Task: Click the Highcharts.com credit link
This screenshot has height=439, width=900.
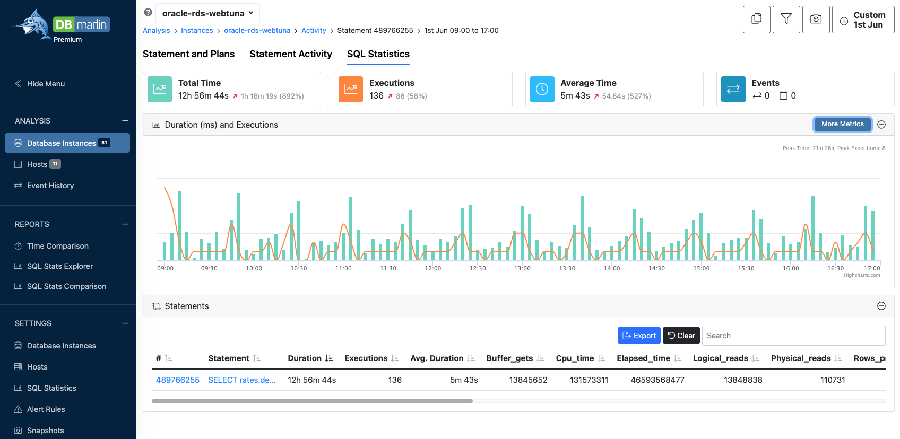Action: (x=862, y=275)
